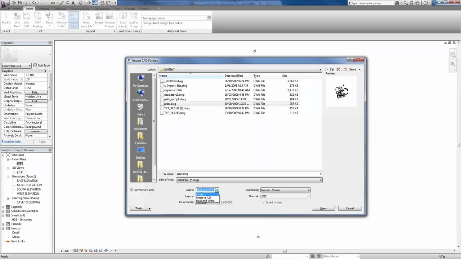Screen dimensions: 461x259
Task: Toggle the Current view only checkbox
Action: (x=131, y=190)
